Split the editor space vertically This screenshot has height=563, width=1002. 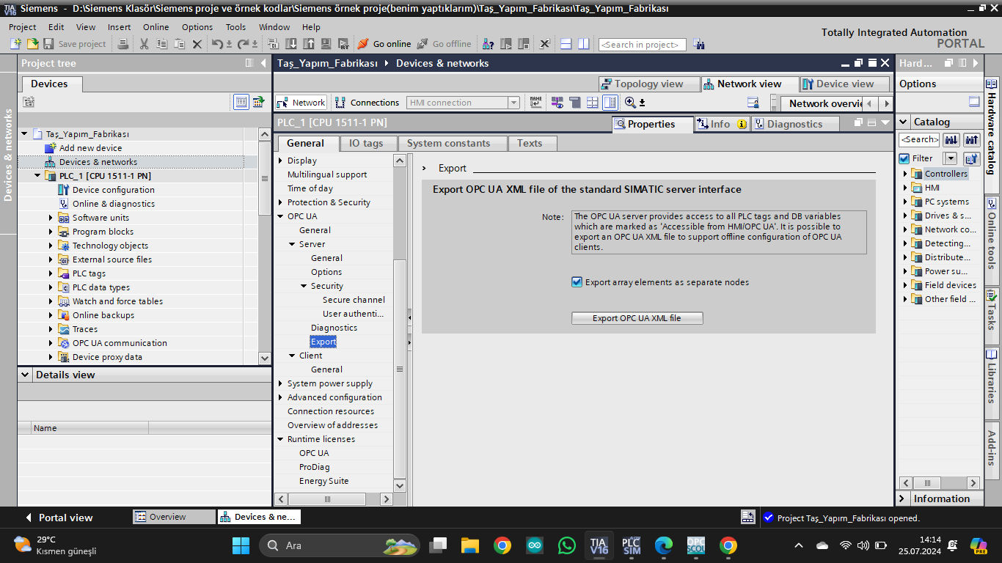(x=583, y=44)
